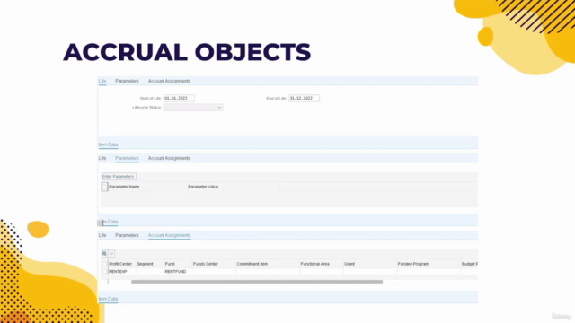Click the empty Funds Center cell in RENTEXP row
The width and height of the screenshot is (575, 323).
[214, 272]
